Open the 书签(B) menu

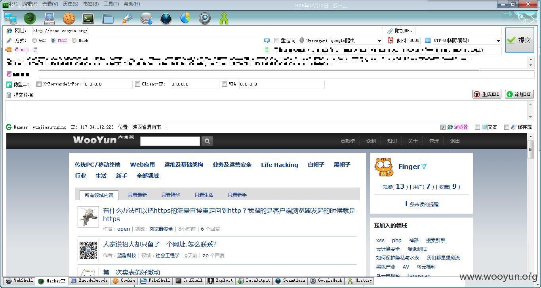(x=91, y=4)
